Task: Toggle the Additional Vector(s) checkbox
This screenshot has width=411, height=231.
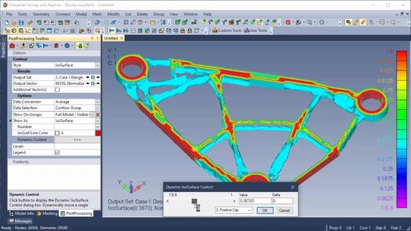Action: [x=57, y=90]
